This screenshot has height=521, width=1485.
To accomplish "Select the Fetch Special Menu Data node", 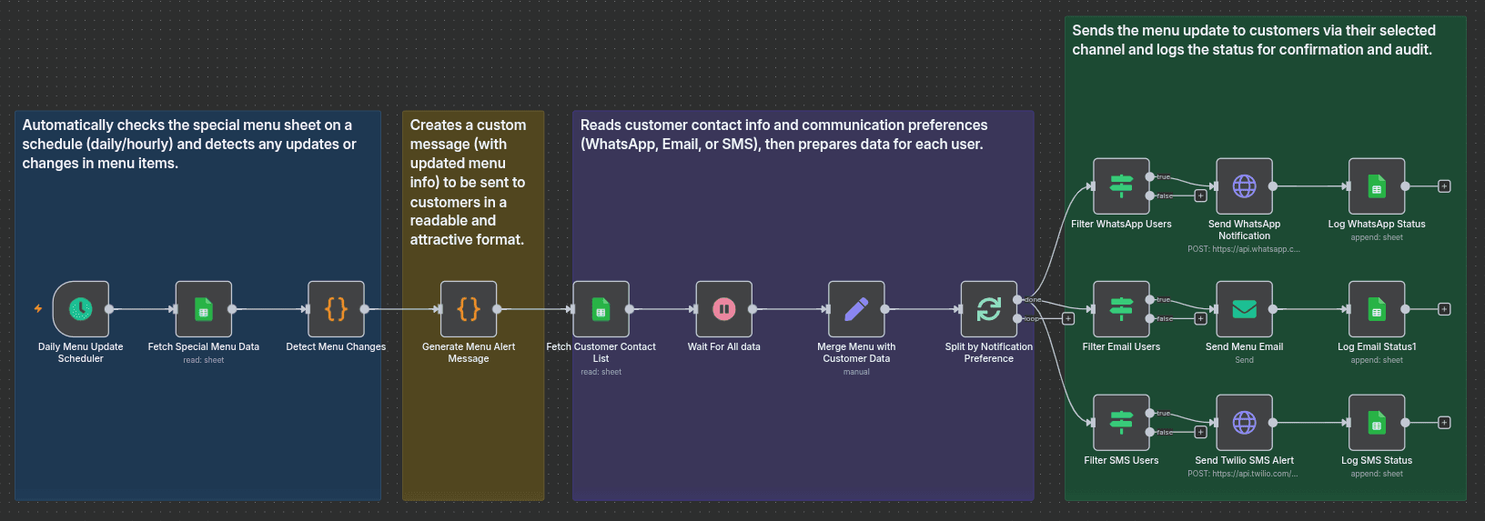I will [x=204, y=309].
